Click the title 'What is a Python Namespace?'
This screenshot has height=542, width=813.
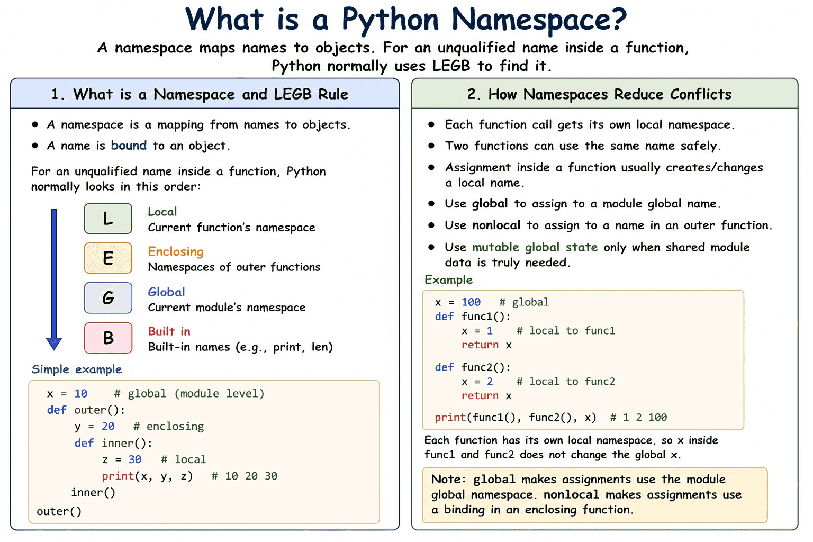[406, 20]
